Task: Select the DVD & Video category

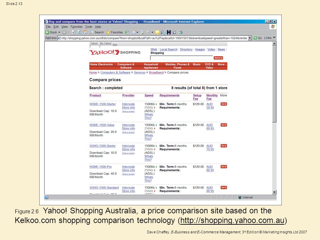Action: pos(209,66)
